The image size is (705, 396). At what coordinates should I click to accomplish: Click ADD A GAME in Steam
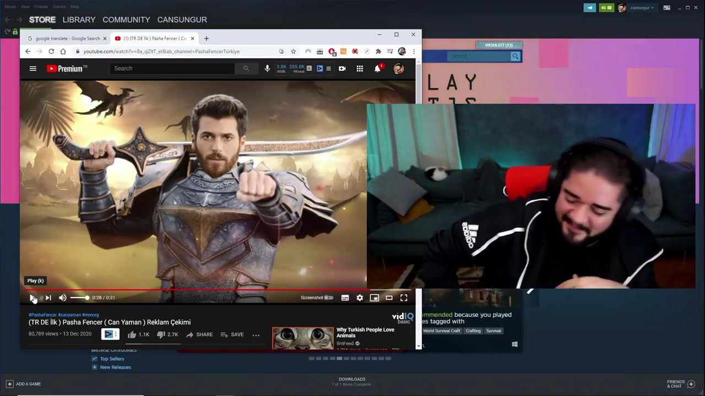(24, 384)
